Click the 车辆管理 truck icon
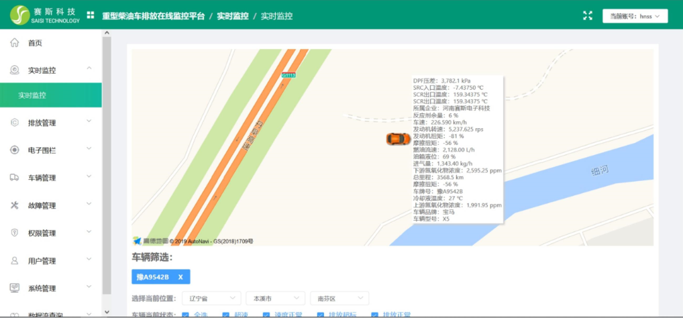The image size is (683, 318). pyautogui.click(x=14, y=178)
